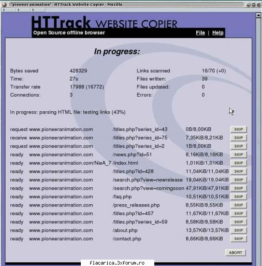Select the Links scanned value 16/70 (+0)

coord(214,71)
